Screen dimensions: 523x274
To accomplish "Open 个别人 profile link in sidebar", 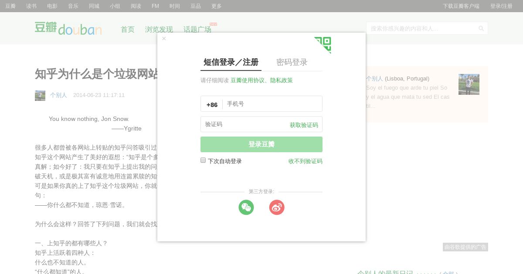I will coord(374,79).
